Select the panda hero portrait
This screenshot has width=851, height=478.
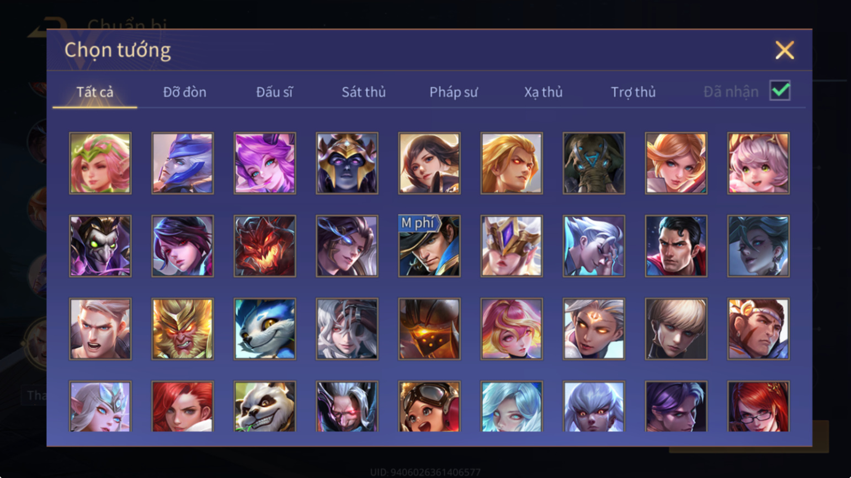[265, 406]
